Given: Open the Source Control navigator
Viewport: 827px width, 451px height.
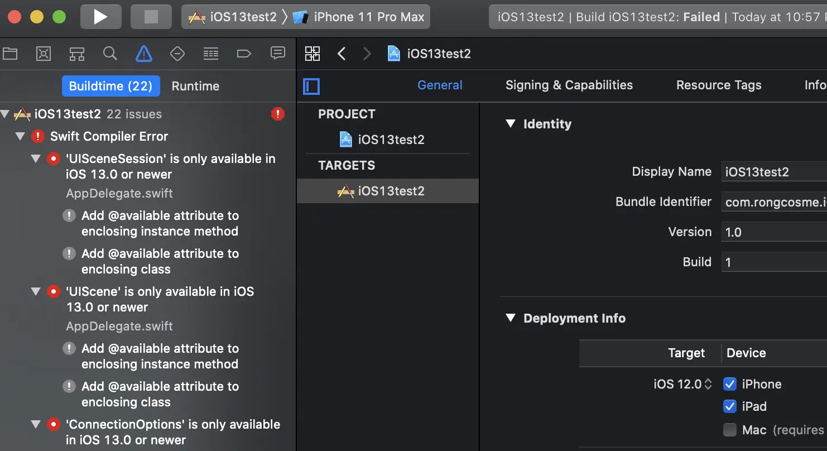Looking at the screenshot, I should (44, 54).
